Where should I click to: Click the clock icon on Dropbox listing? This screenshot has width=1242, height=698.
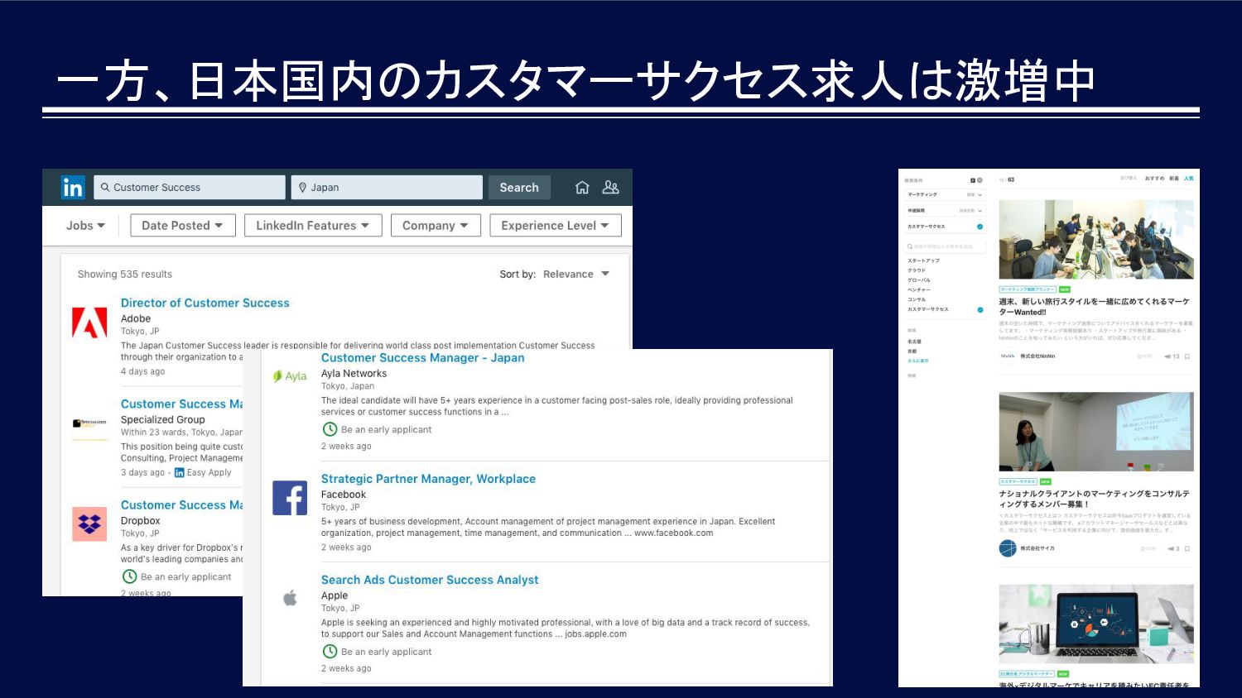tap(129, 576)
